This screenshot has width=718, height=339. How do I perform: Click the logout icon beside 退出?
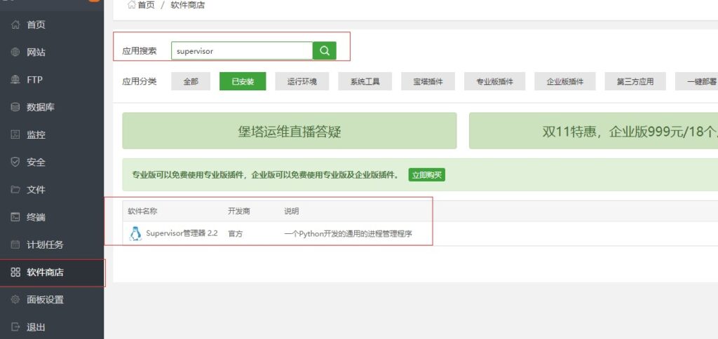coord(15,327)
